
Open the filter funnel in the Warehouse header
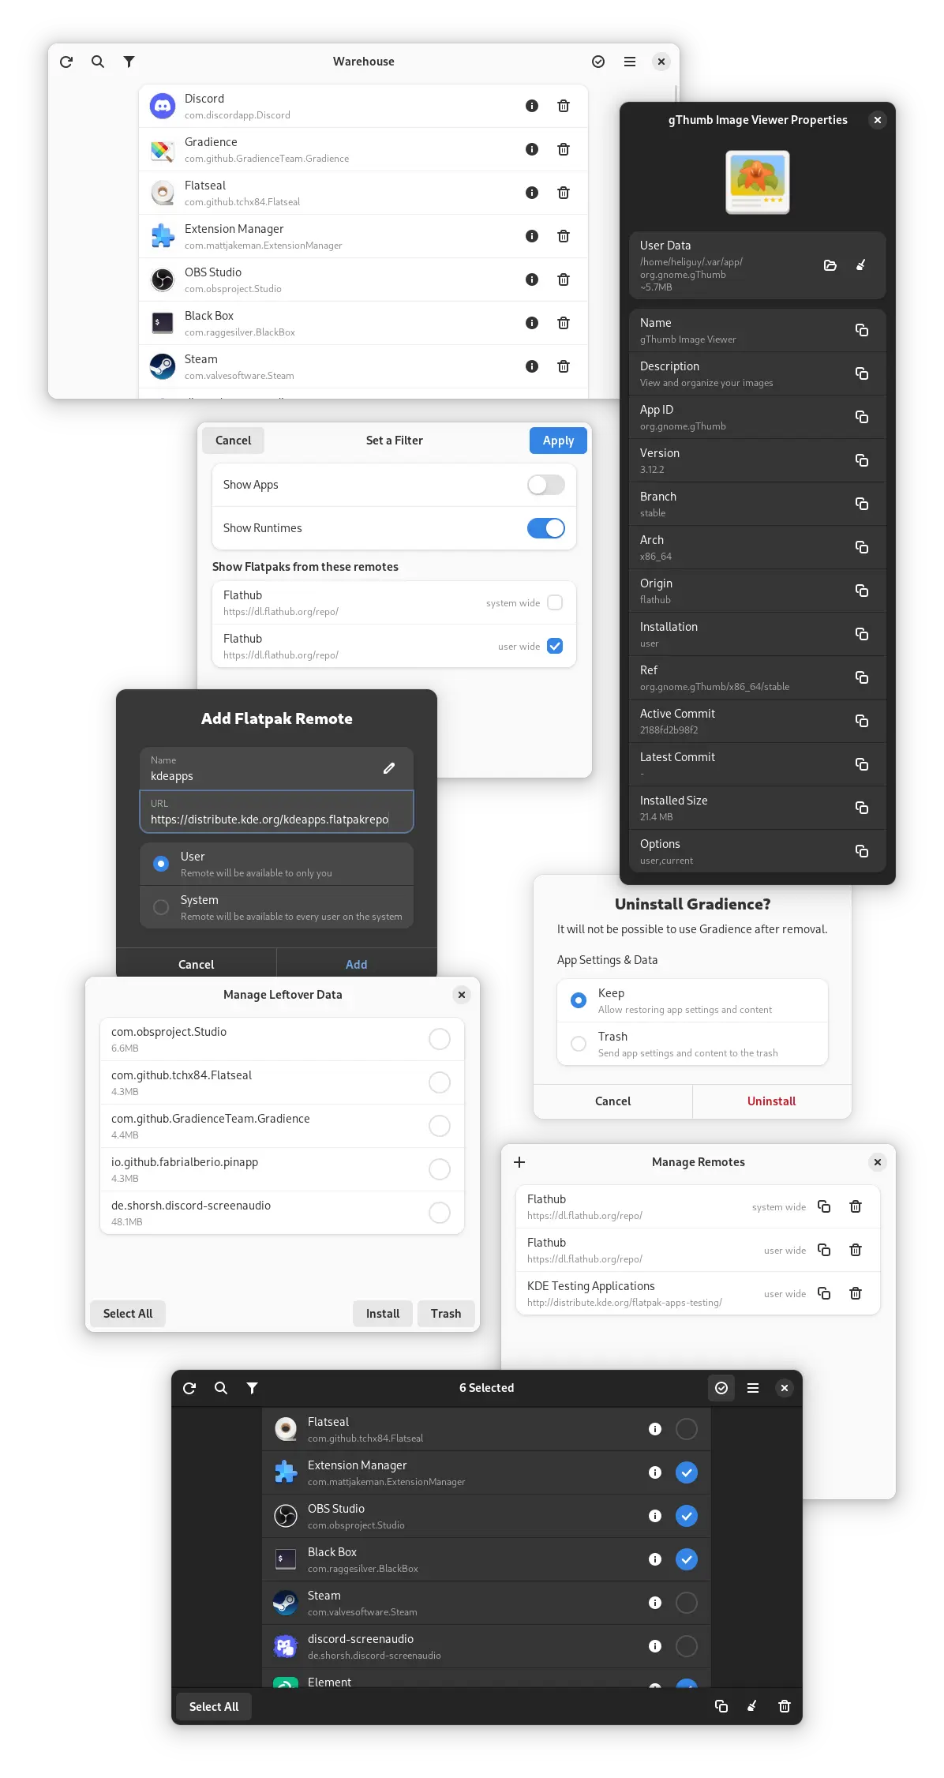pyautogui.click(x=129, y=62)
